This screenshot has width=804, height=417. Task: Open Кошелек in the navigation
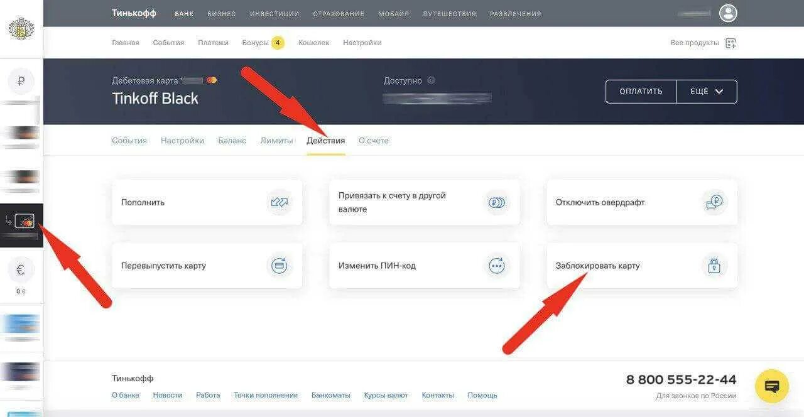click(313, 43)
